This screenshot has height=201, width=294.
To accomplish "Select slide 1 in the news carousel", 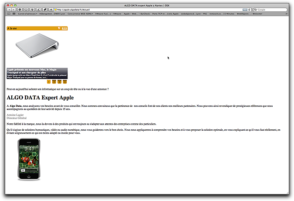I will (49, 82).
